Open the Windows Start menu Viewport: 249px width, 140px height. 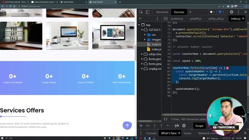(2, 138)
